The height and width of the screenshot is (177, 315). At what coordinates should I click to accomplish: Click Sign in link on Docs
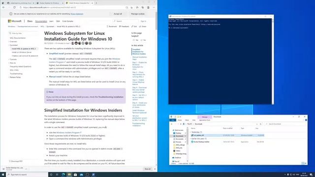[143, 21]
